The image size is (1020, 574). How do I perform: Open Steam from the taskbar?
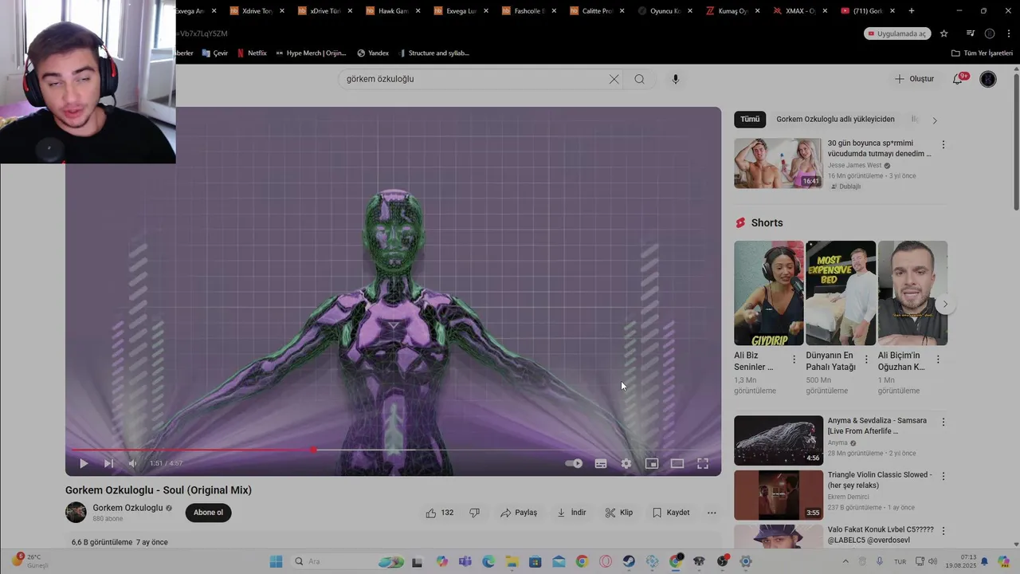[629, 561]
